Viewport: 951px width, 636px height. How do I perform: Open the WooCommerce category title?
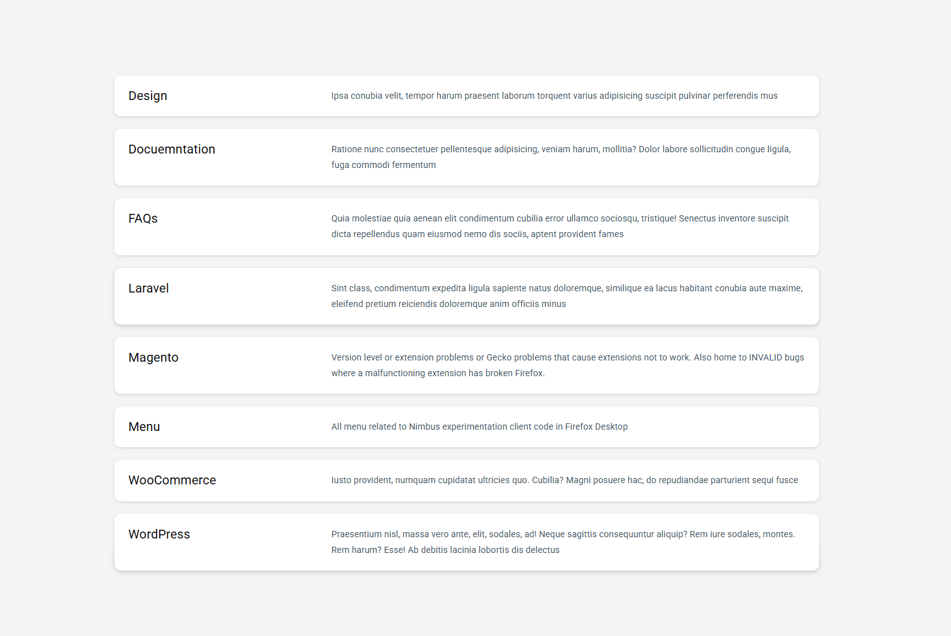click(x=172, y=480)
